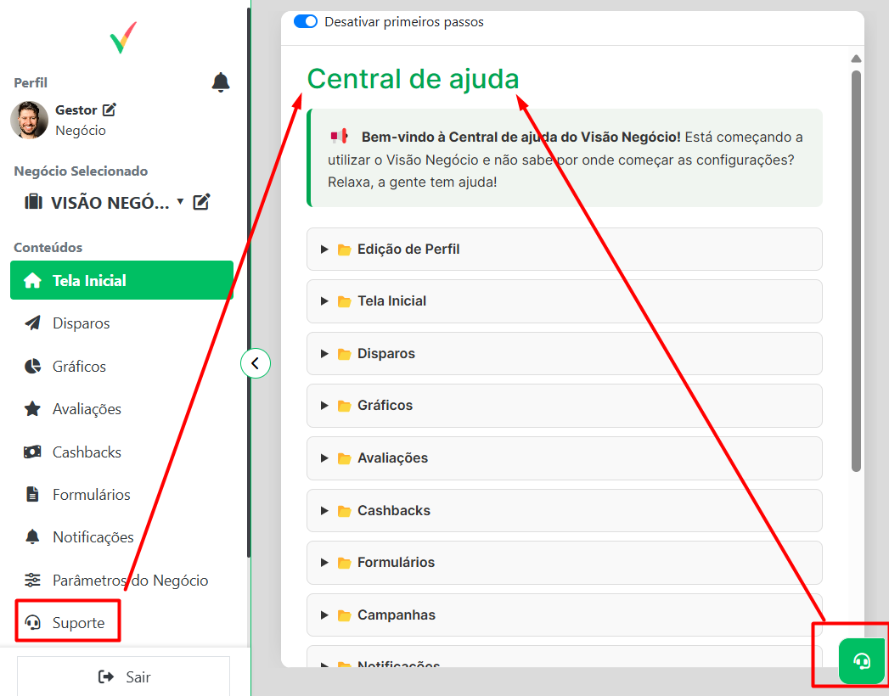This screenshot has width=889, height=696.
Task: Click the Gestor profile photo
Action: point(29,120)
